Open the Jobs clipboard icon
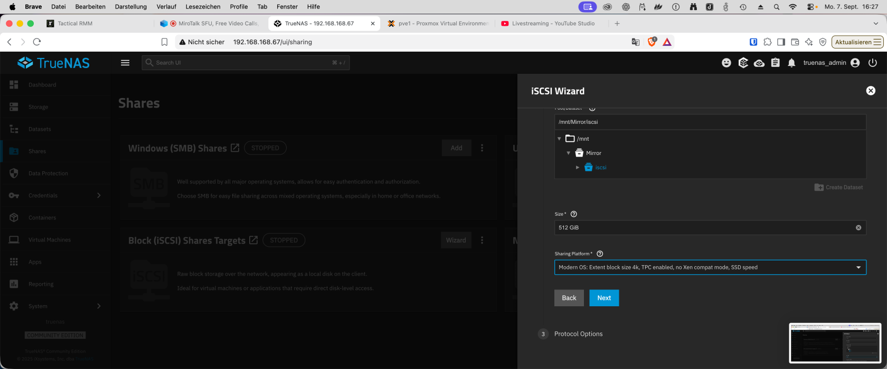Viewport: 887px width, 369px height. point(775,63)
